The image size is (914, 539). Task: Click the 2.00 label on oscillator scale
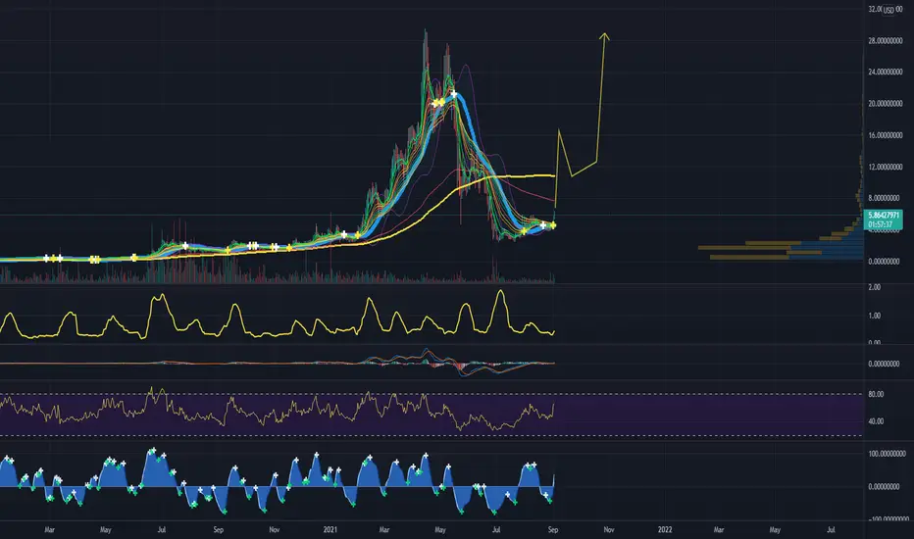point(874,287)
